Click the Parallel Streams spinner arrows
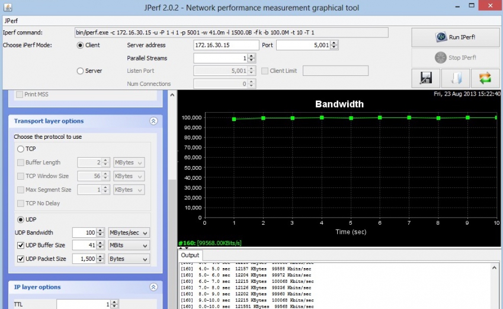Viewport: 503px width, 309px height. pos(251,58)
